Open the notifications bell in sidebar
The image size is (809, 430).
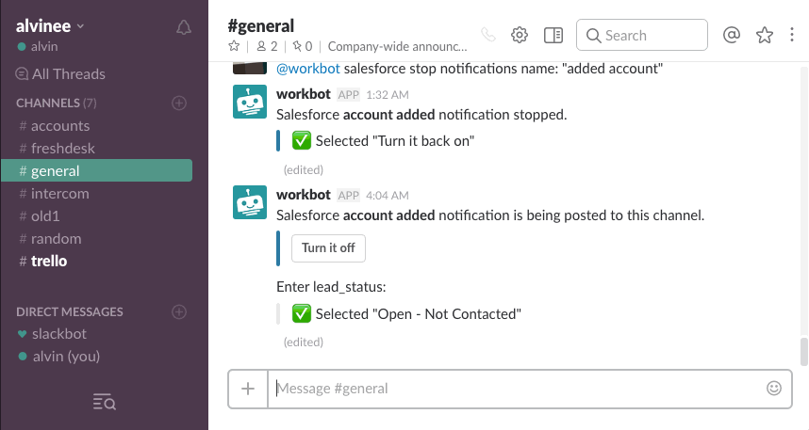tap(184, 27)
